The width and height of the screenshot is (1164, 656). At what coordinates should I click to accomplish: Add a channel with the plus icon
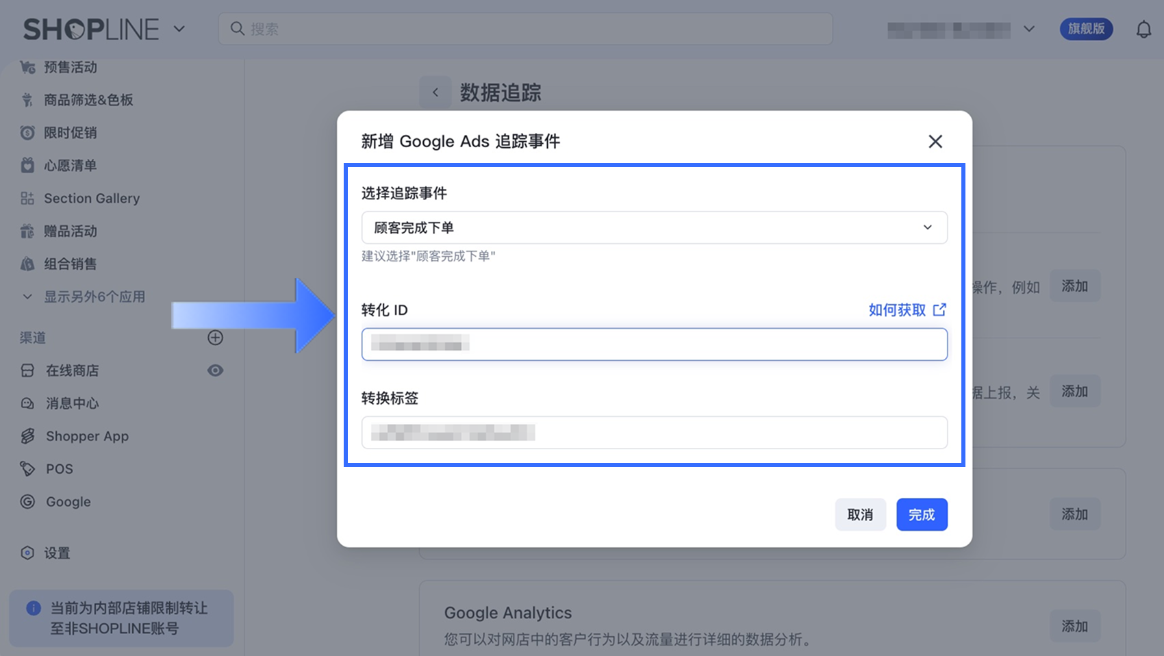pos(215,338)
